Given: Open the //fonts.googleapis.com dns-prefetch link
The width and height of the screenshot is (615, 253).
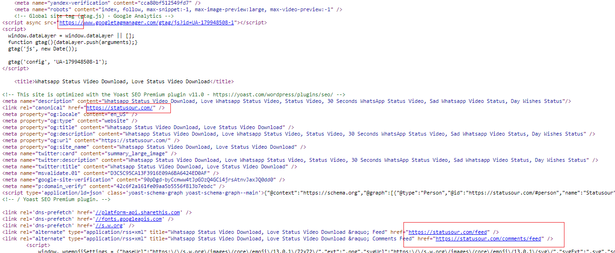Looking at the screenshot, I should click(x=129, y=219).
